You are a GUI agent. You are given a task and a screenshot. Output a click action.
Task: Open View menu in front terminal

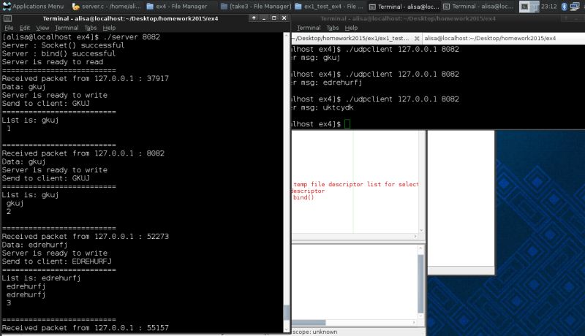pos(42,28)
